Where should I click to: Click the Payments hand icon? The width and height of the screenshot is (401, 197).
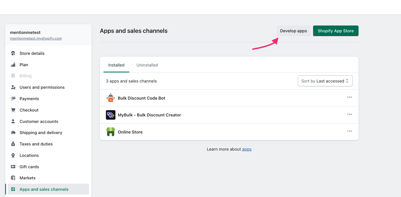13,99
